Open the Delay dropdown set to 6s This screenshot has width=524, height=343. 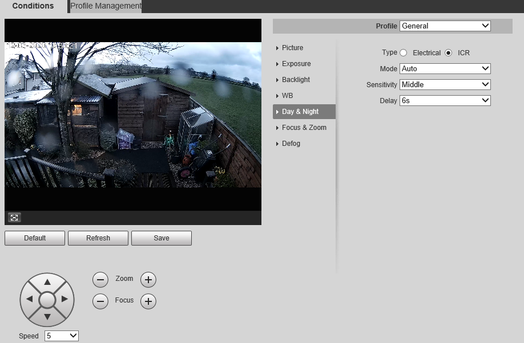tap(445, 100)
